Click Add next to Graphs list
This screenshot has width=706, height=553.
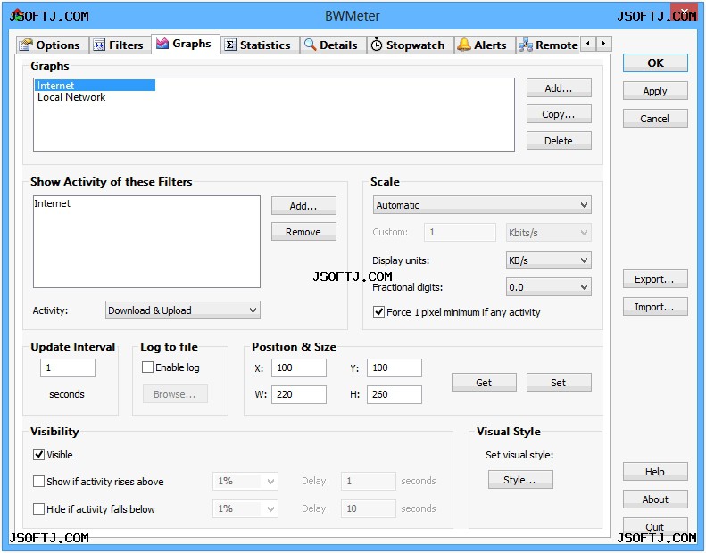(559, 88)
